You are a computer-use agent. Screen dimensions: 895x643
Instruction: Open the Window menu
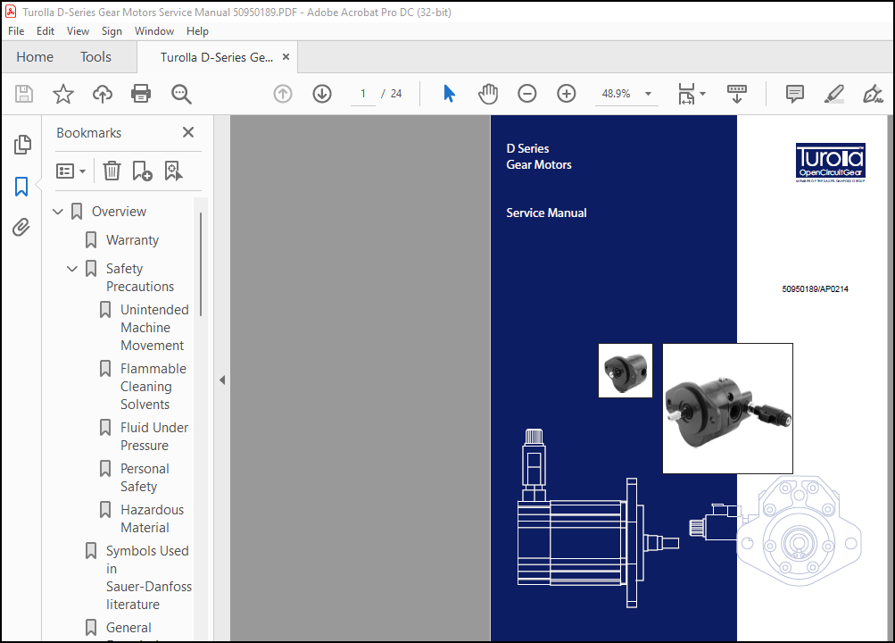click(x=154, y=31)
